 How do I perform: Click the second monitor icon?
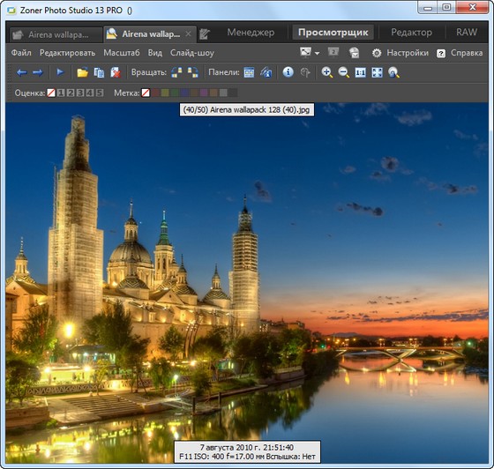point(333,52)
